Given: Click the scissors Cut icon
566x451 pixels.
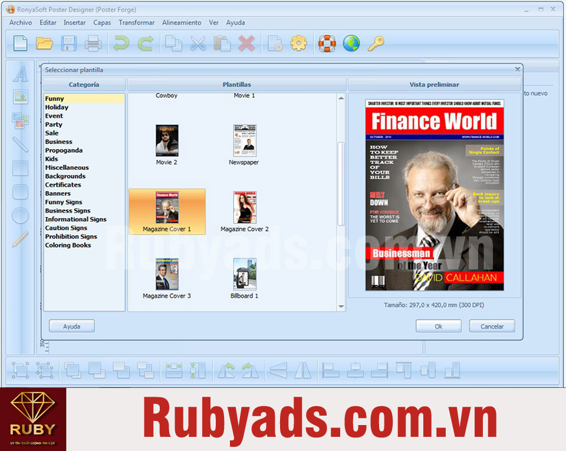Looking at the screenshot, I should click(x=198, y=43).
